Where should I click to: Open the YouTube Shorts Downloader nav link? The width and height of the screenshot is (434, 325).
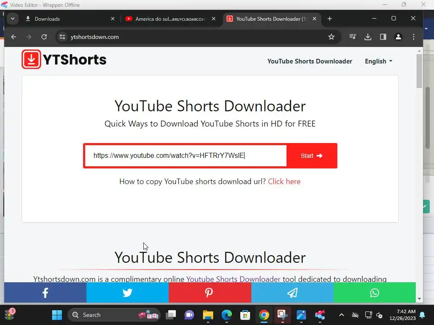point(309,61)
